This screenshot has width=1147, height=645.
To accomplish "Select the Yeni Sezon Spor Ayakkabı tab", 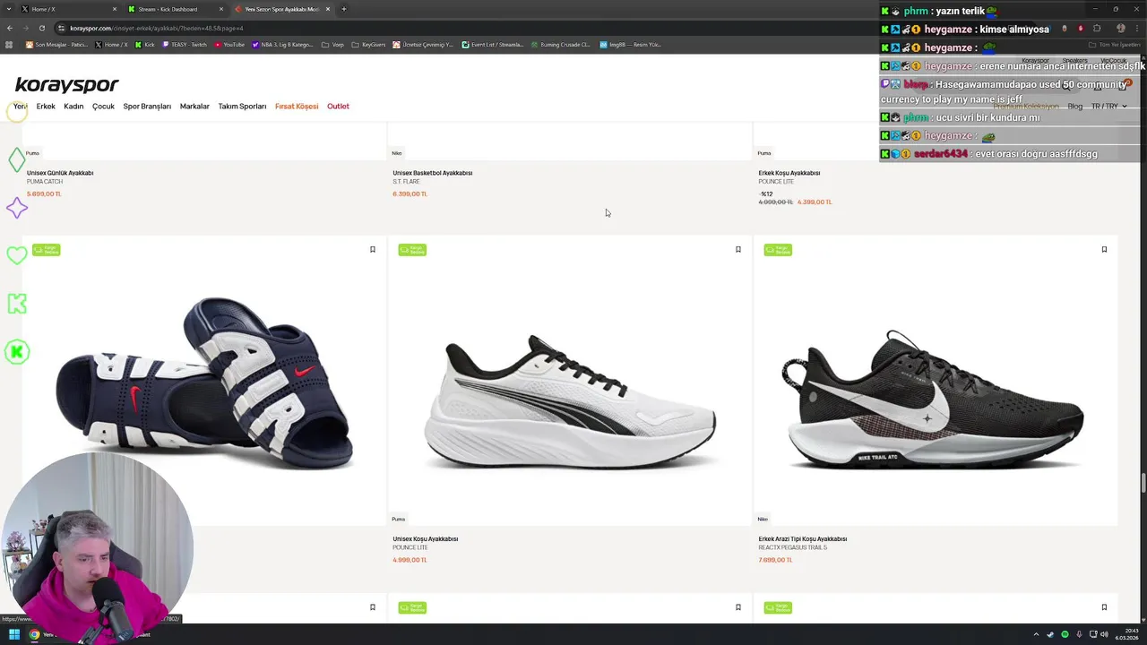I will point(282,9).
